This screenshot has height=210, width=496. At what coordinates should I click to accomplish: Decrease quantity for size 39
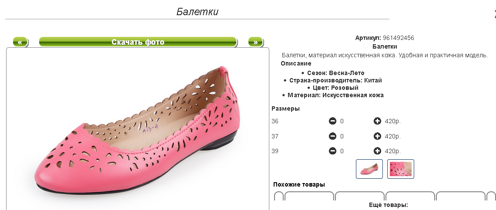(x=332, y=151)
